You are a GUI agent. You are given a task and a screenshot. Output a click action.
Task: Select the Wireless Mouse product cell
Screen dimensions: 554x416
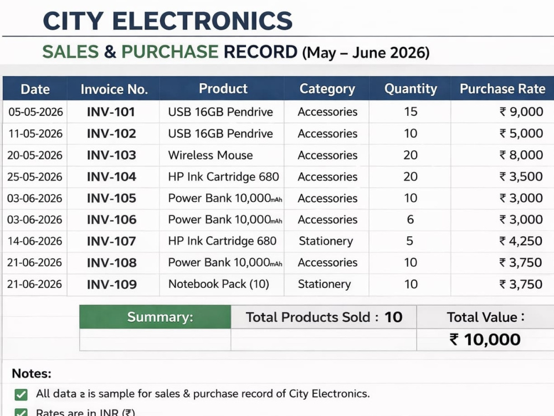click(222, 155)
